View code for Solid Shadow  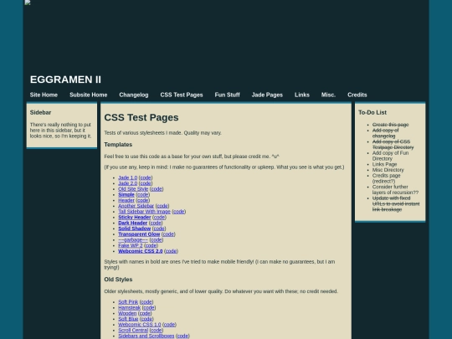point(159,229)
